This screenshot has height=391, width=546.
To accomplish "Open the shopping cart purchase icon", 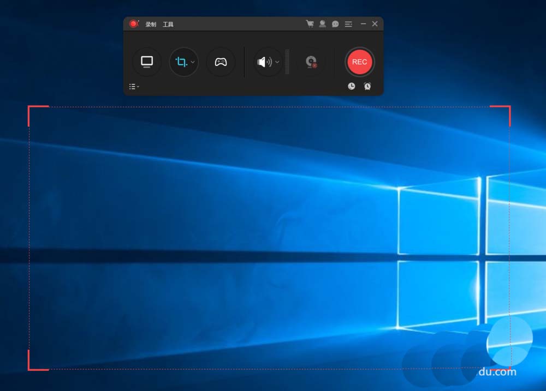I will (x=310, y=23).
